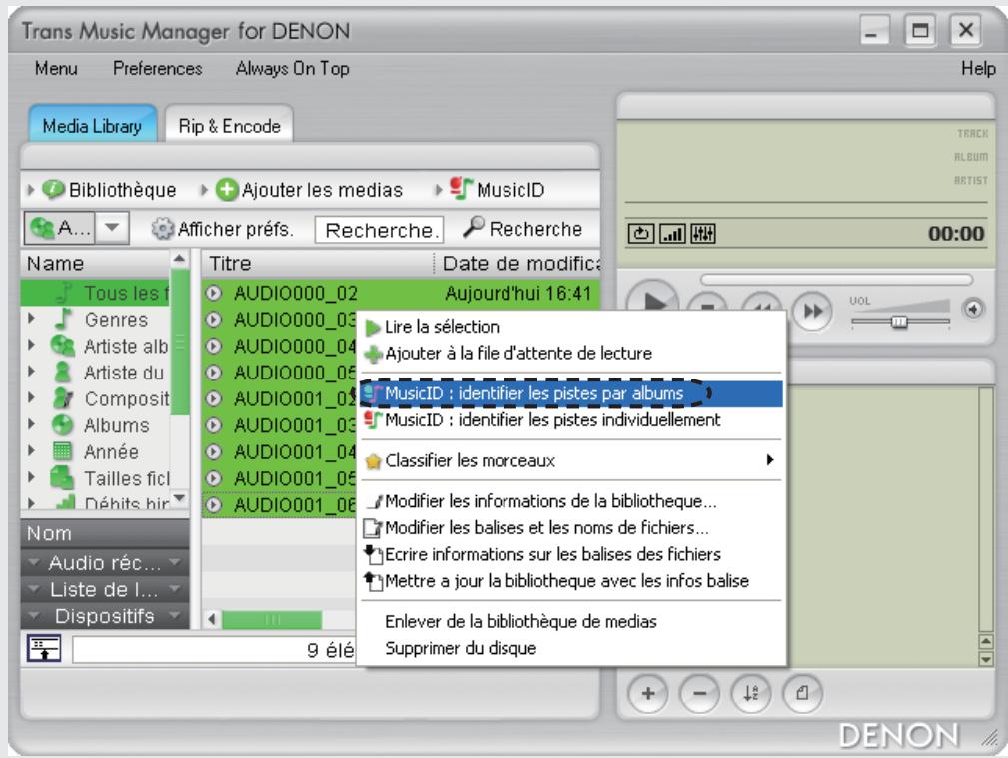
Task: Choose Modifier les balises et noms de fichiers
Action: [x=572, y=528]
